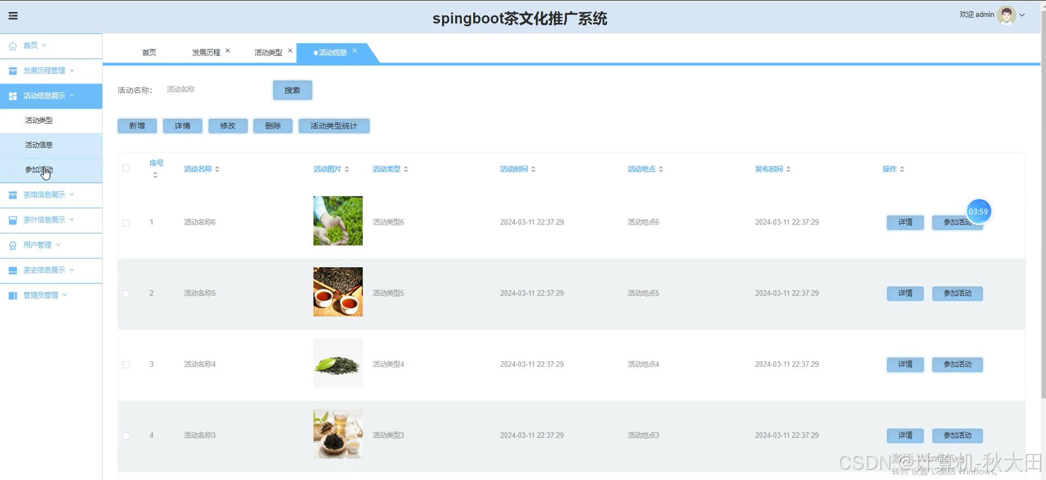Image resolution: width=1046 pixels, height=480 pixels.
Task: Click 用户管理 sidebar icon
Action: (x=13, y=245)
